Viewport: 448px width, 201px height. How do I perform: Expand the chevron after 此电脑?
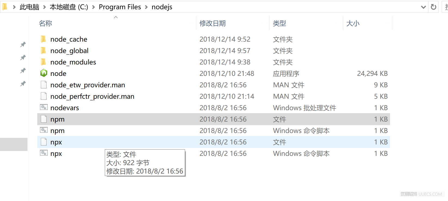44,7
